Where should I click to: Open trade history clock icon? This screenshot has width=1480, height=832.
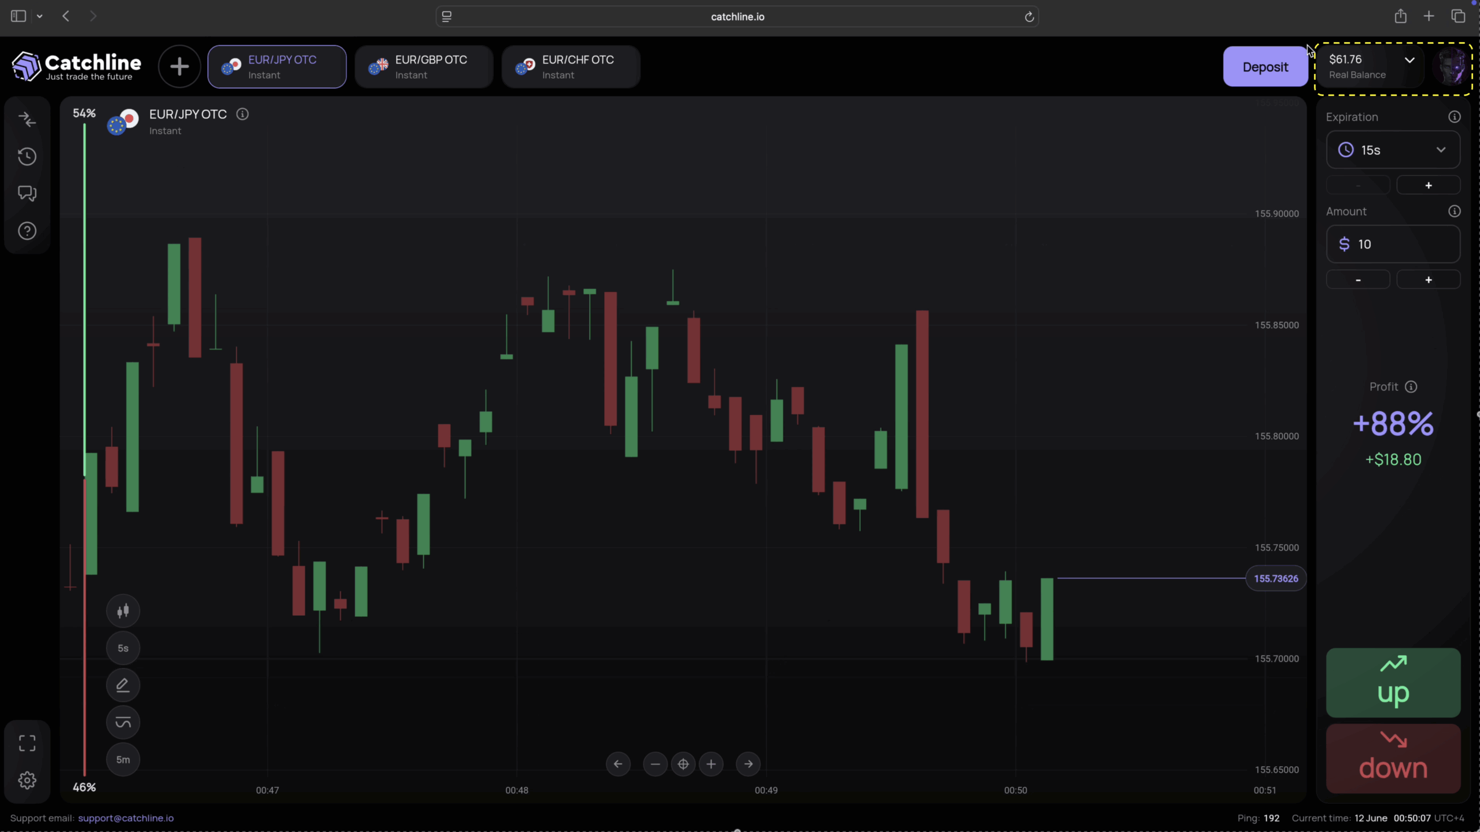27,156
